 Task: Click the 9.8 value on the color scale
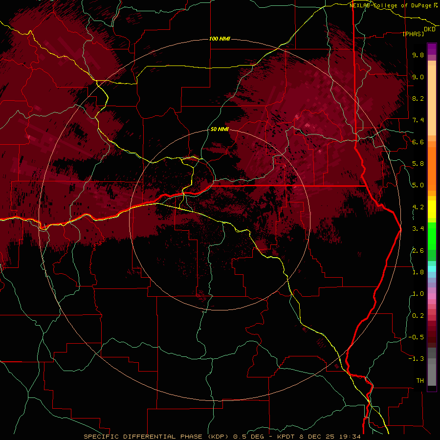point(418,55)
